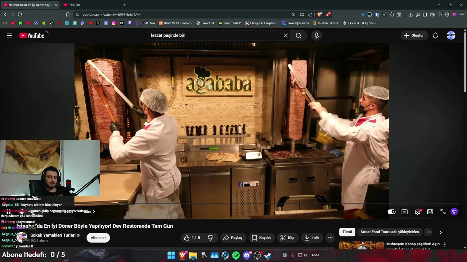Open browser downloads icon
Image resolution: width=467 pixels, height=262 pixels.
click(410, 15)
